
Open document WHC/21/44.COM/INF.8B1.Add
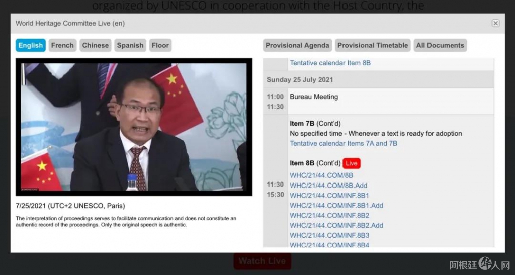coord(336,205)
